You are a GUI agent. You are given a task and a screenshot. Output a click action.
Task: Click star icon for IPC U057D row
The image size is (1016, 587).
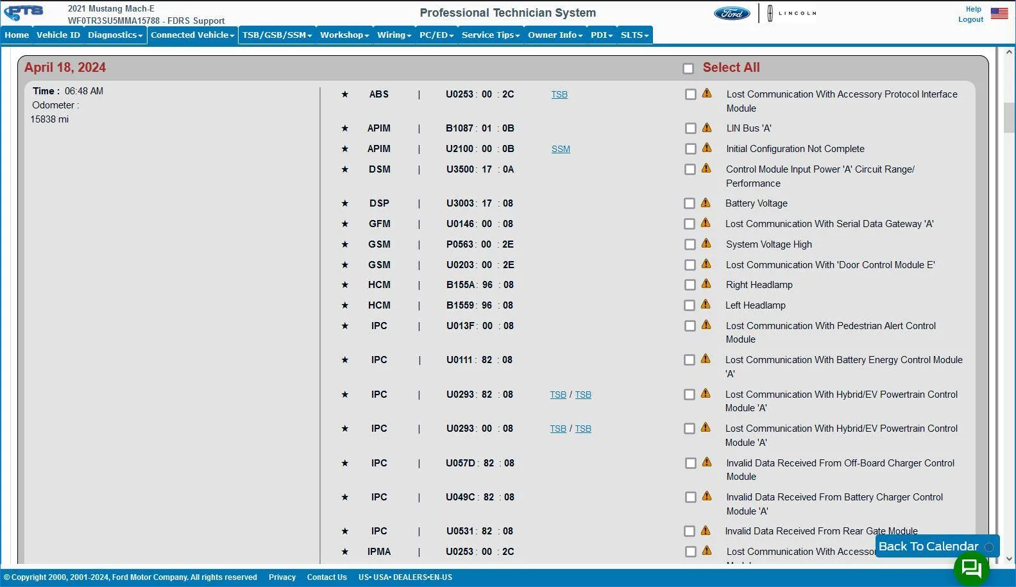(345, 463)
